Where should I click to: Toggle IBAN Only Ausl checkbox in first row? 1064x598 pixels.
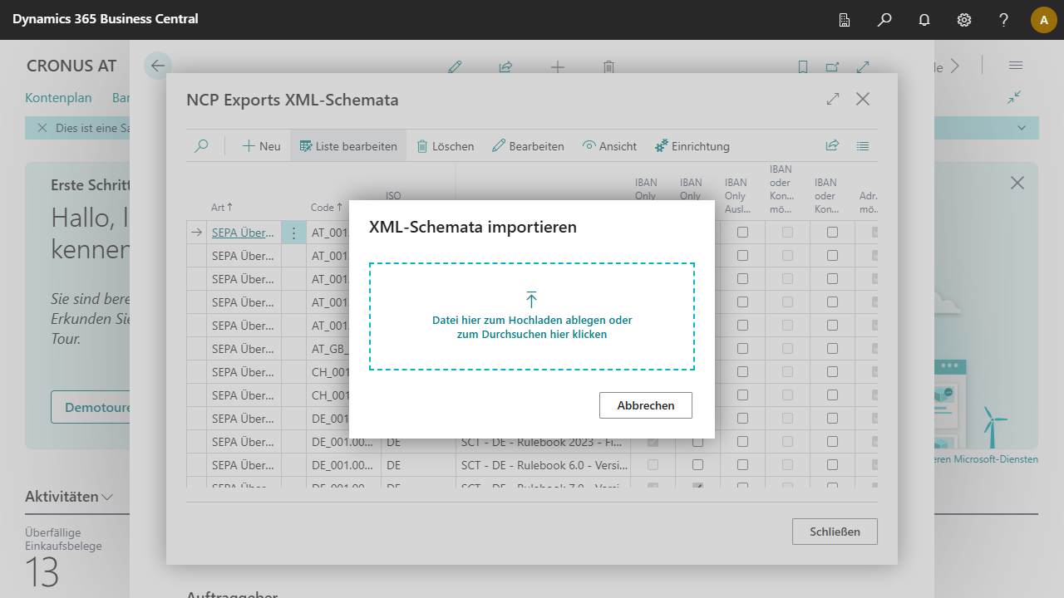[742, 233]
